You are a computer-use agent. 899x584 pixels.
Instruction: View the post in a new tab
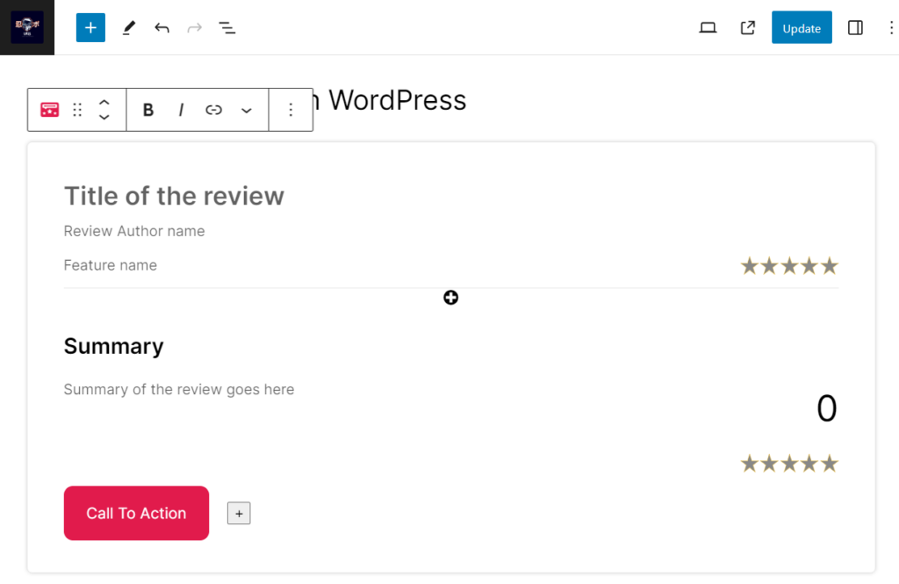pyautogui.click(x=748, y=27)
